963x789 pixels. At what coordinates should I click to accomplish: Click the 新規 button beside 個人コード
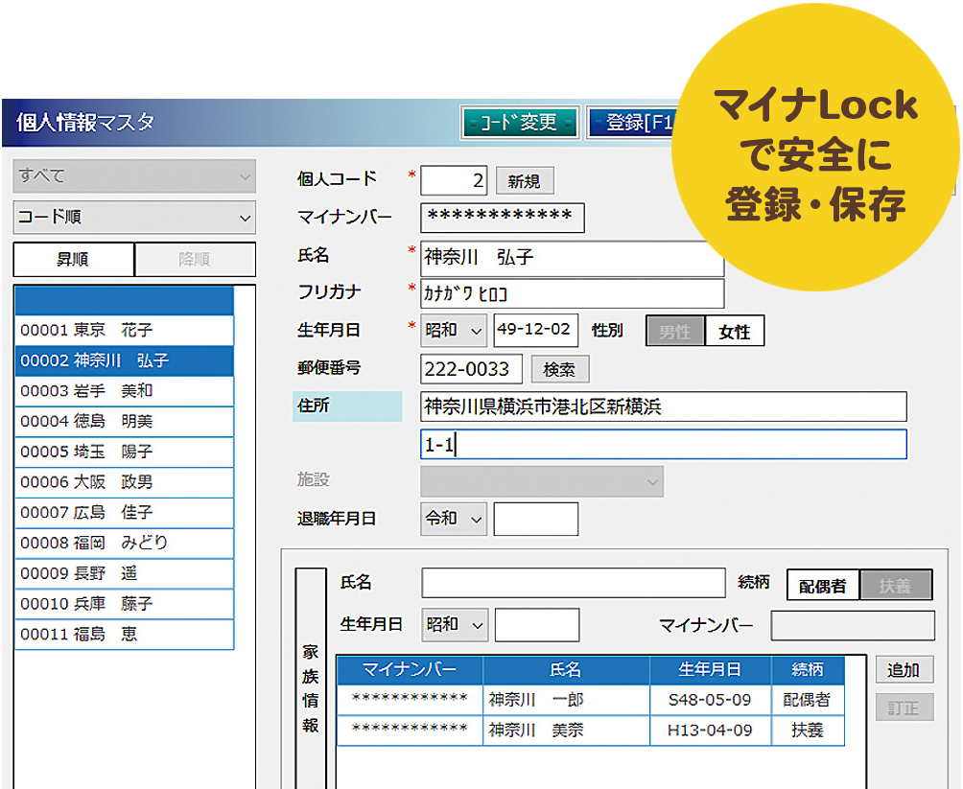[x=524, y=180]
